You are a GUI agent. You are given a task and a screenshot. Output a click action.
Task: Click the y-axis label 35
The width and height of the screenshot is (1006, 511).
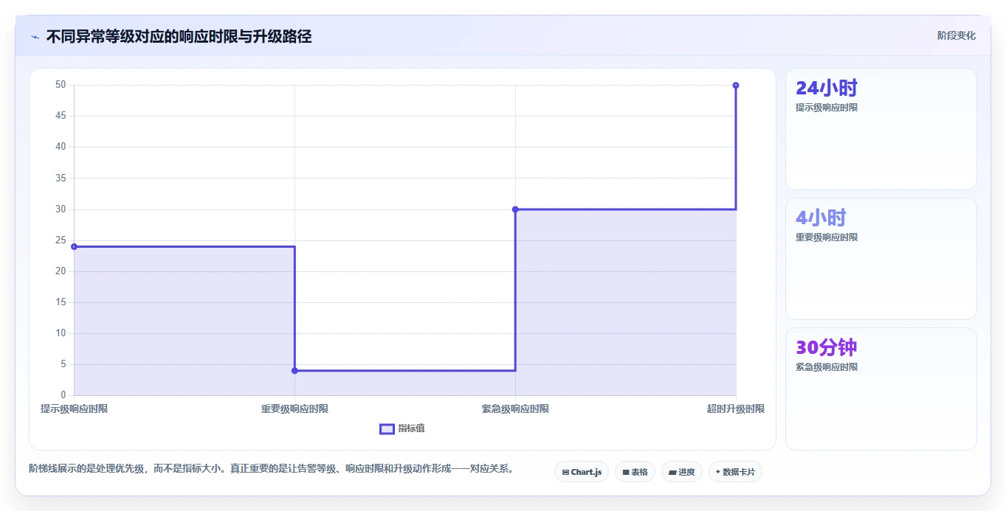(61, 178)
